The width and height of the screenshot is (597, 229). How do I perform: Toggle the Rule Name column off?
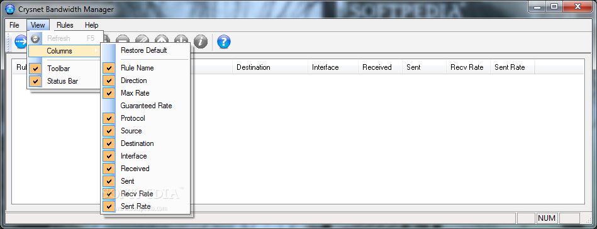[145, 68]
